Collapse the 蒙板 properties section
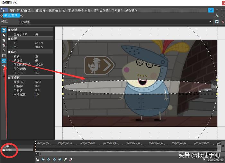 click(9, 30)
